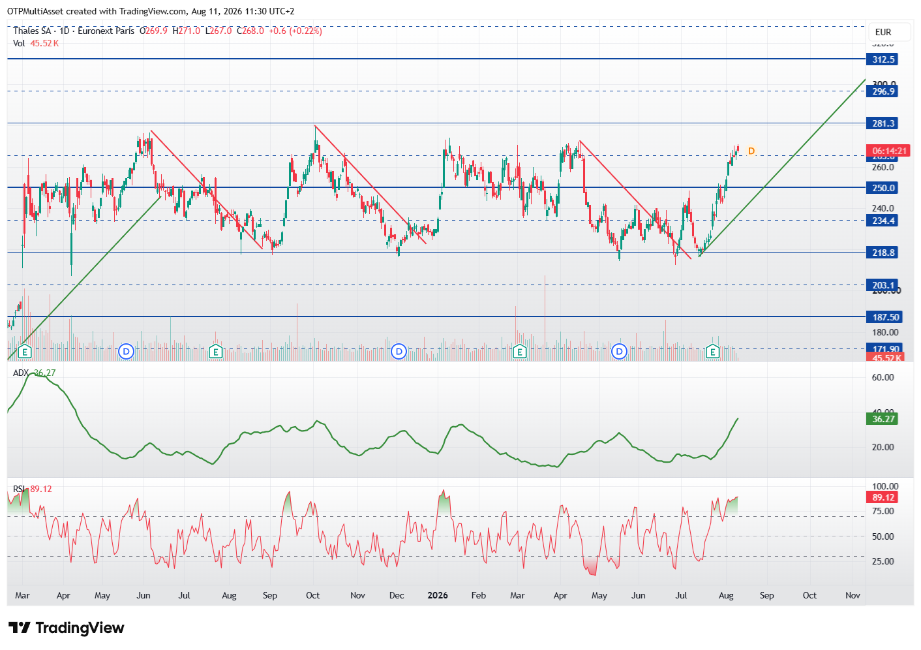Click the 203.1 price level label

pyautogui.click(x=883, y=285)
